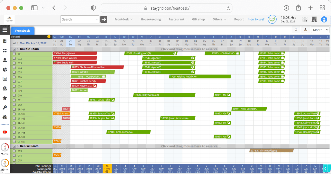Go to the Housekeeping menu
This screenshot has width=331, height=174.
[151, 19]
